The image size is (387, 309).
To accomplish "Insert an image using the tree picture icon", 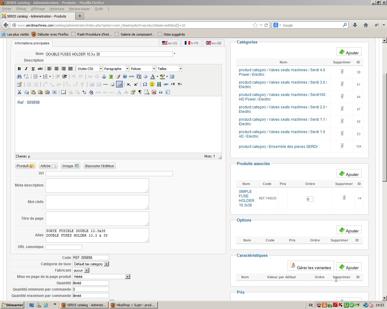I will pos(111,76).
